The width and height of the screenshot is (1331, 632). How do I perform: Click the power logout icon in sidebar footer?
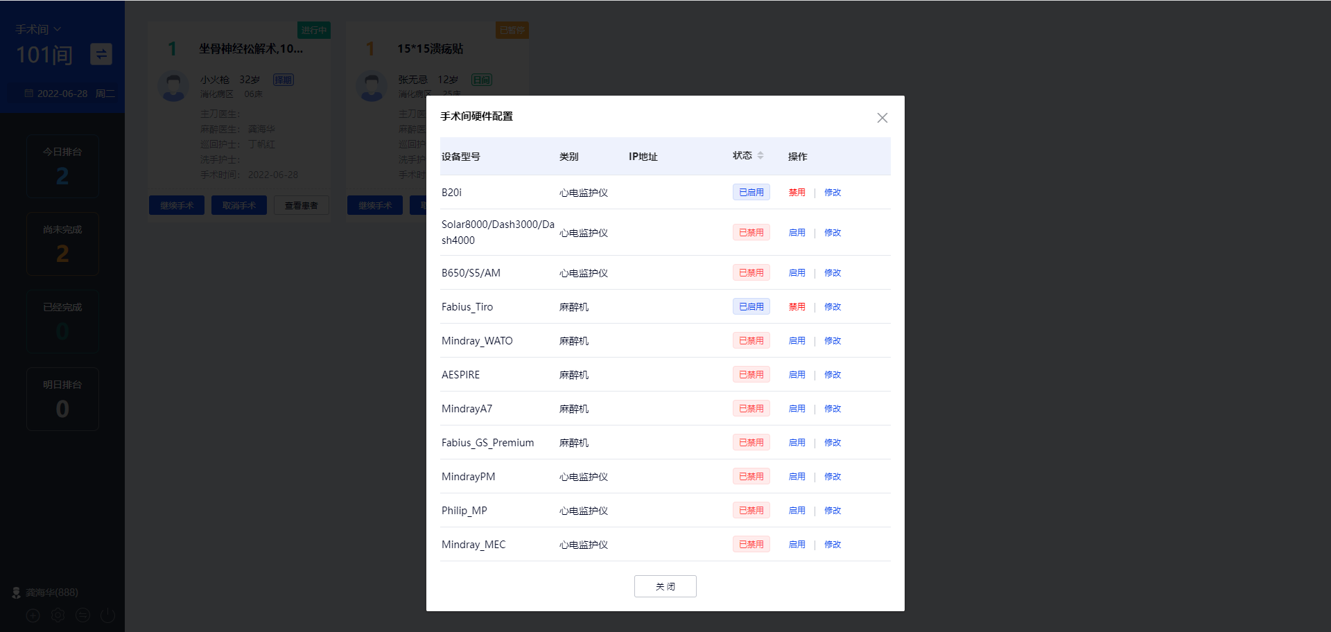107,615
